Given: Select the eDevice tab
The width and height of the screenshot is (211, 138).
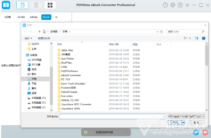Looking at the screenshot, I should coord(8,17).
